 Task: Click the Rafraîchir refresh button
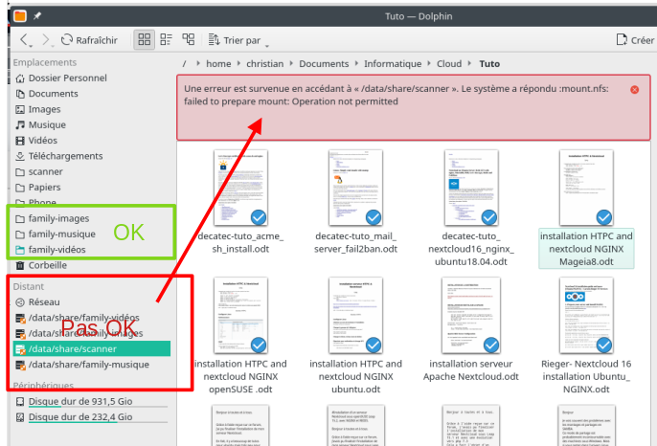(x=90, y=40)
